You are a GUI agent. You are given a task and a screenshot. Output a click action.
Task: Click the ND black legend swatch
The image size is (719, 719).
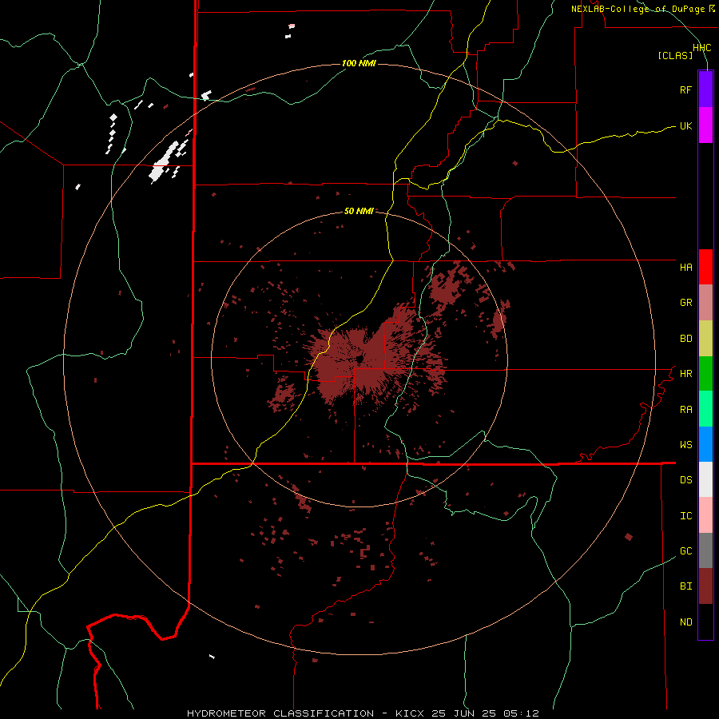click(x=705, y=622)
